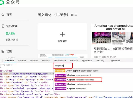Select the weui-desktop-online-faq__wrp div node

tap(30, 94)
